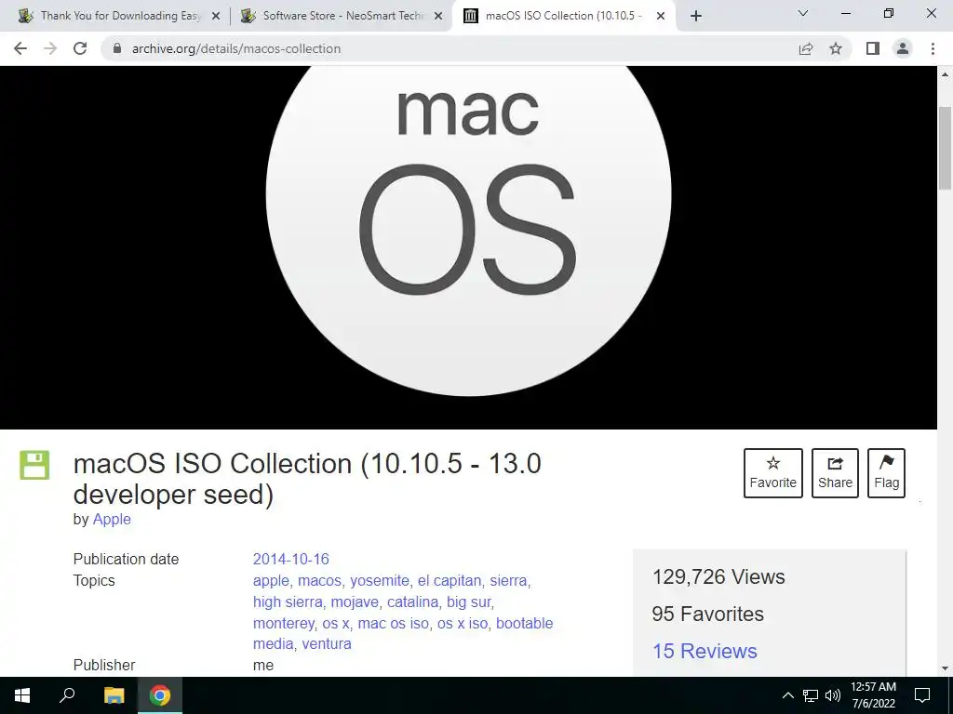953x714 pixels.
Task: Favorite this archive item
Action: (773, 473)
